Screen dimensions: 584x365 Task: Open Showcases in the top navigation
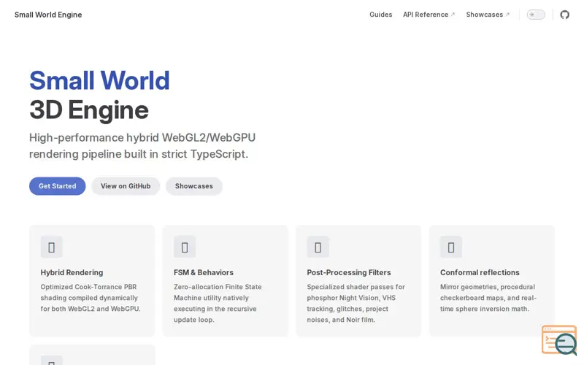(485, 15)
